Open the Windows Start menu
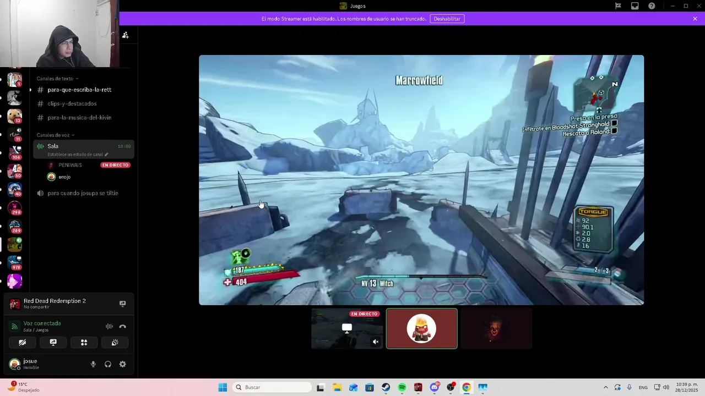This screenshot has height=396, width=705. [223, 387]
